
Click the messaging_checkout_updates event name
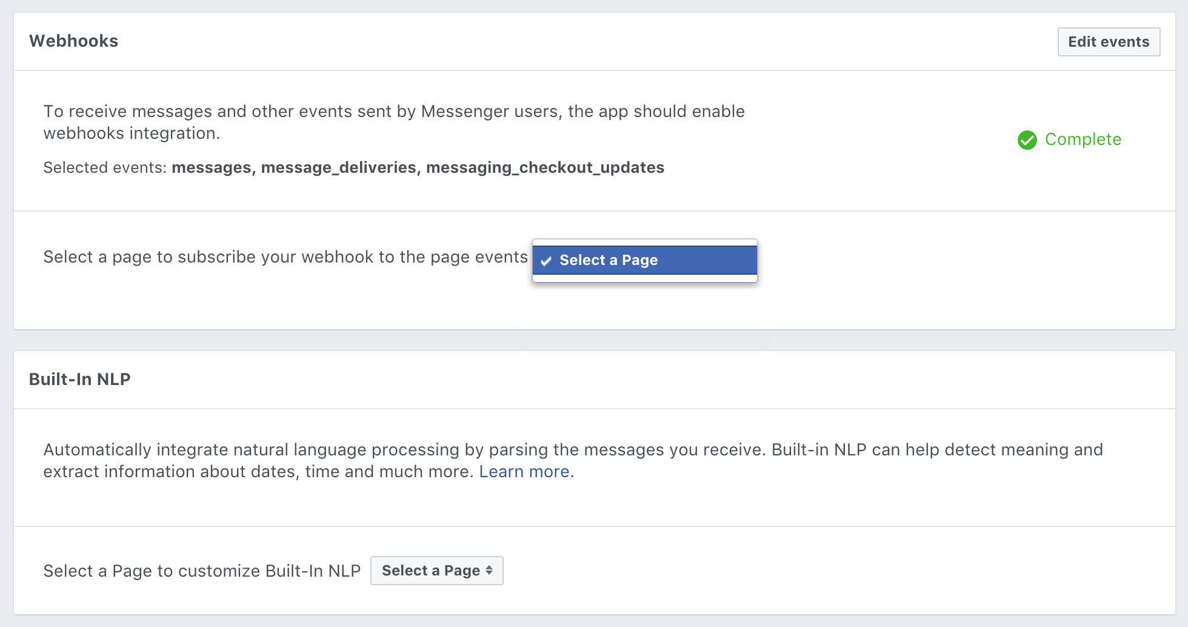tap(545, 168)
